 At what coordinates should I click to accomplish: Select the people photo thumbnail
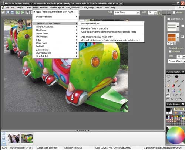click(x=14, y=139)
